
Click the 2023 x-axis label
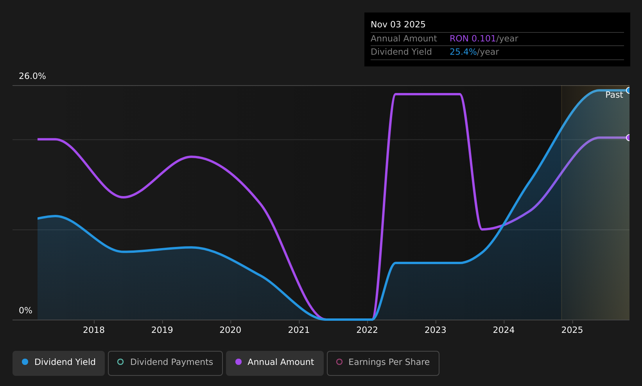click(x=436, y=330)
